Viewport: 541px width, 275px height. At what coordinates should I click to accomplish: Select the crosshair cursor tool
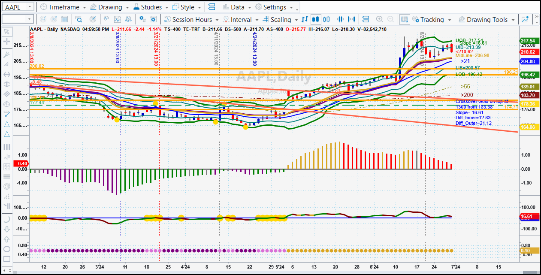pyautogui.click(x=6, y=42)
